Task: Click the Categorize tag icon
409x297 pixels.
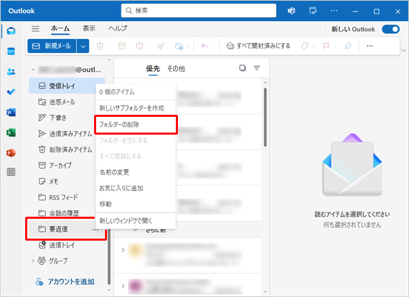Action: click(305, 46)
